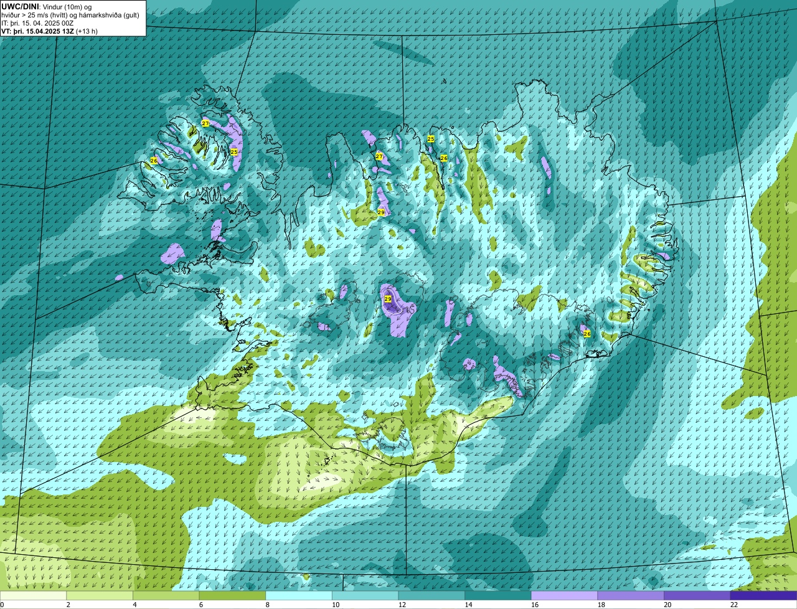This screenshot has height=609, width=797.
Task: Select the 8–10 m/s pale cyan swatch
Action: pos(299,596)
